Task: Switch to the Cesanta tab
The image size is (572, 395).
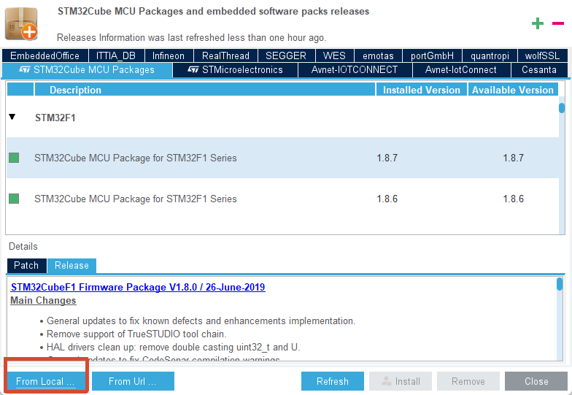Action: pyautogui.click(x=539, y=70)
